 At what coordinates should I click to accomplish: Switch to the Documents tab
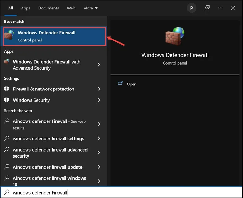(48, 8)
